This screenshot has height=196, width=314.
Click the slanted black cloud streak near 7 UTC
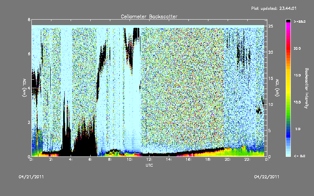pos(101,70)
